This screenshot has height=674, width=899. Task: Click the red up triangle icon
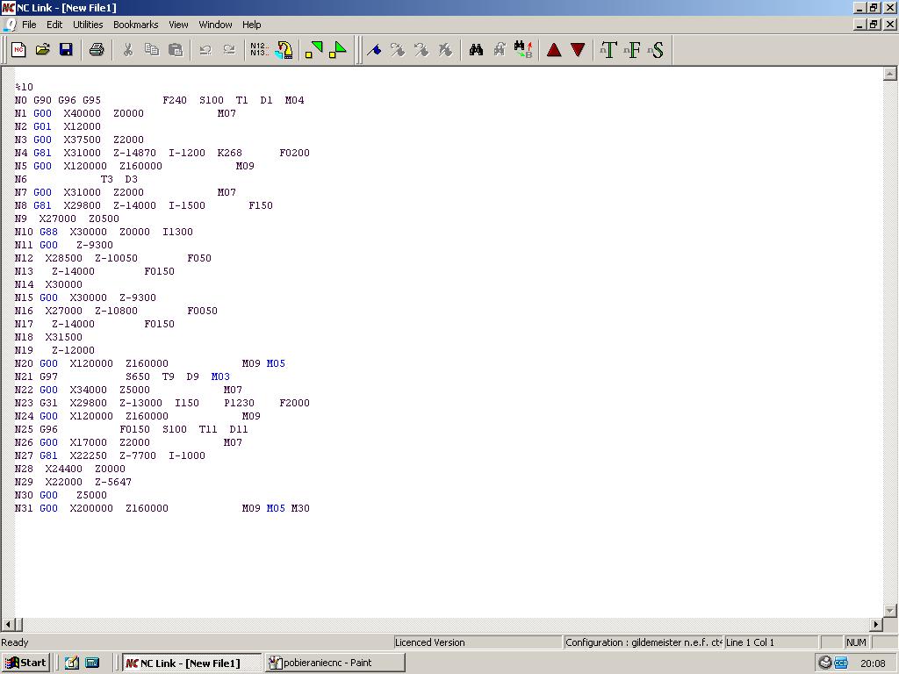554,50
